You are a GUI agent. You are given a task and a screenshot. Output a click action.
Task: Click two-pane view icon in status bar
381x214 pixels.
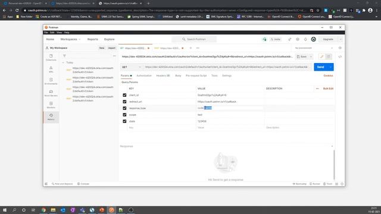pos(336,184)
